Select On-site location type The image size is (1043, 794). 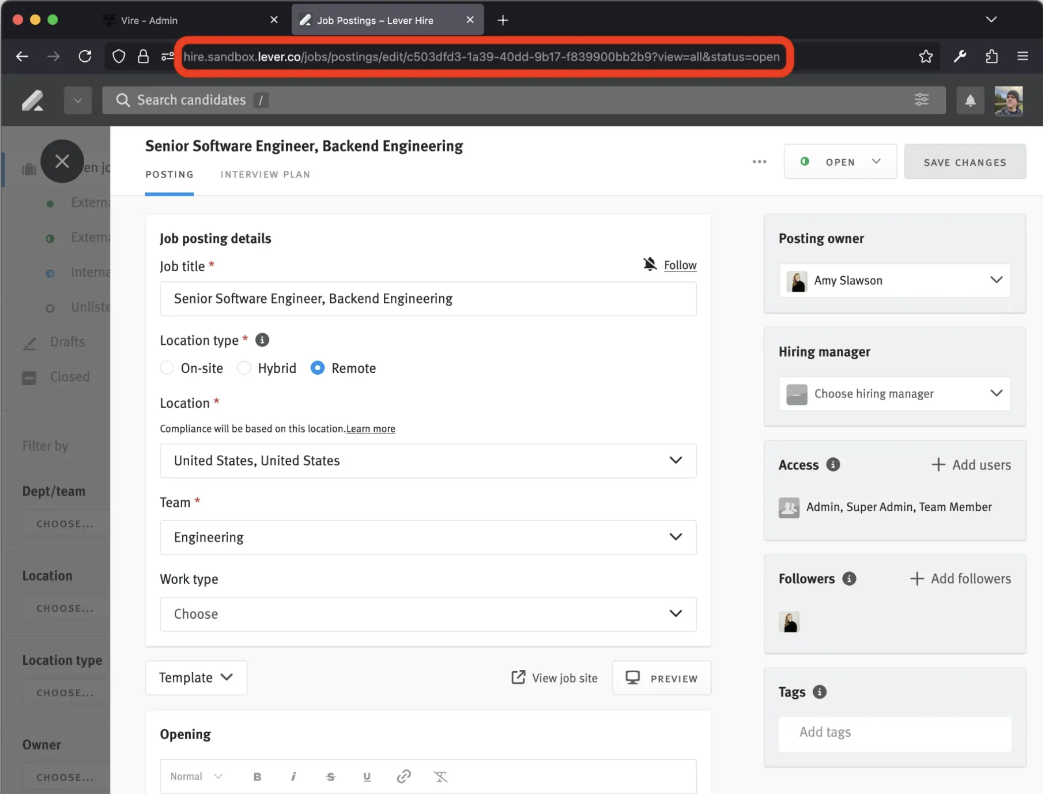167,368
